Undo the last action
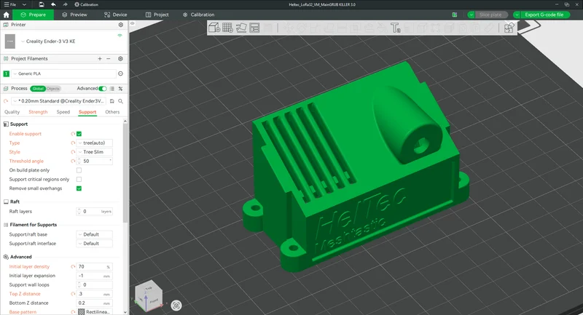 pos(53,4)
